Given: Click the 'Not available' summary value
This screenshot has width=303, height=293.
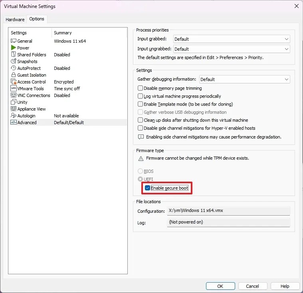Looking at the screenshot, I should coord(66,116).
